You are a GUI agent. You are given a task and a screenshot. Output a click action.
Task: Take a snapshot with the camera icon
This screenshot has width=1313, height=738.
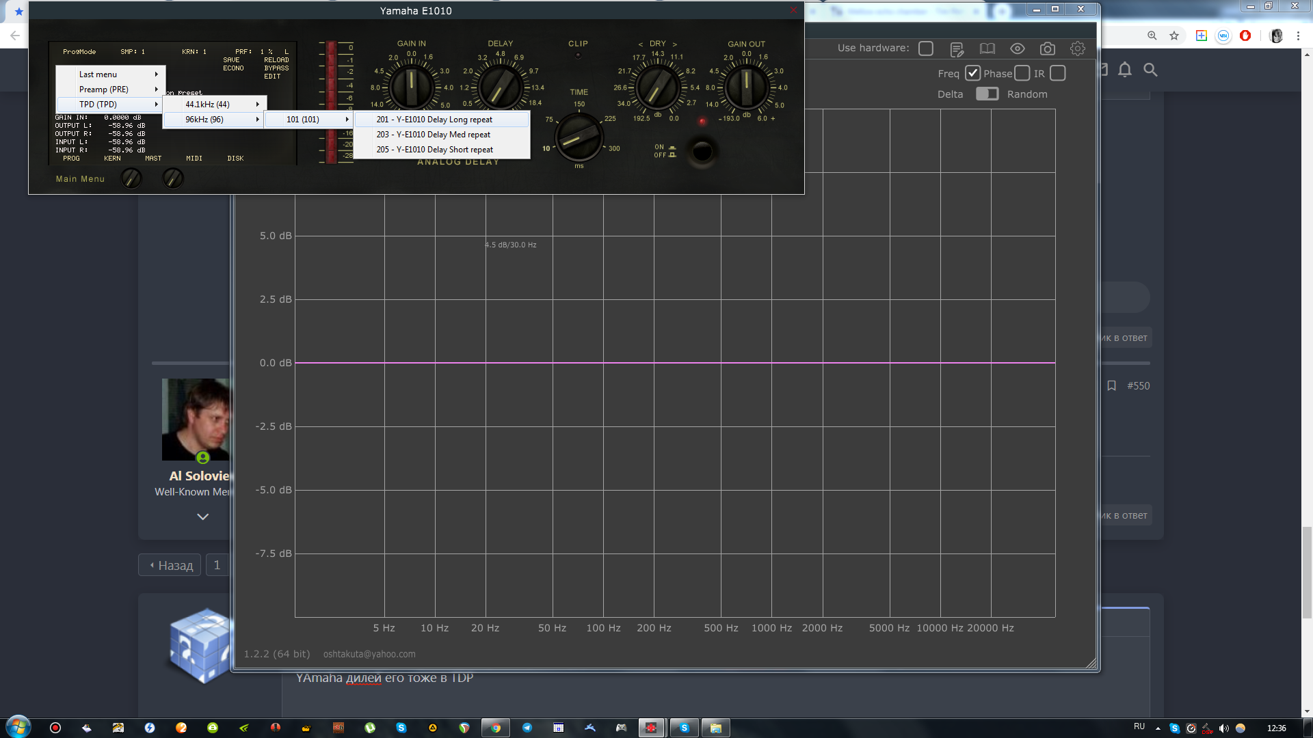pyautogui.click(x=1048, y=49)
